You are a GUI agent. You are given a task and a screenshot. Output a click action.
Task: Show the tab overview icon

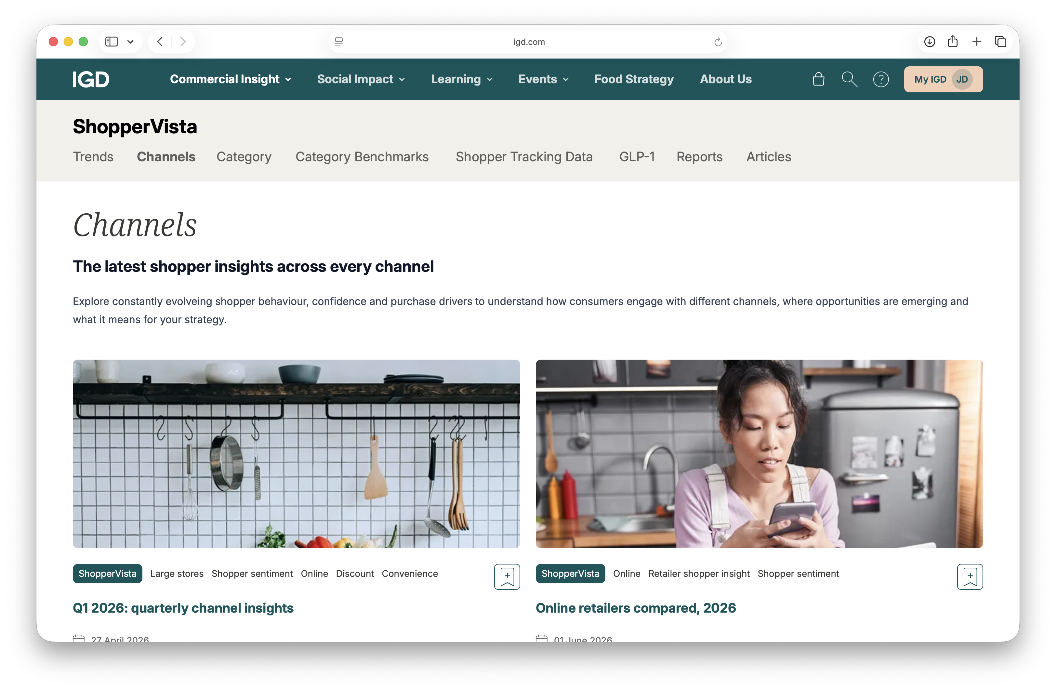pos(1000,42)
